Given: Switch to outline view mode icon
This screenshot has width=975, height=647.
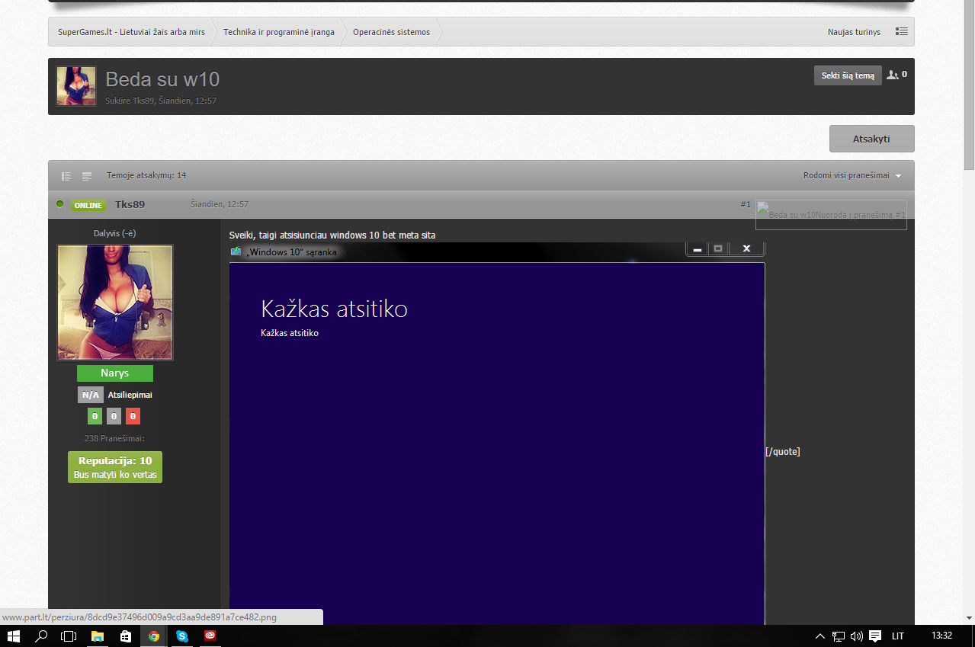Looking at the screenshot, I should (x=66, y=176).
